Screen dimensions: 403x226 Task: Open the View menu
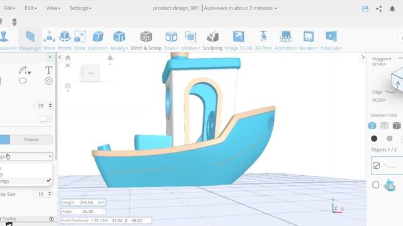(53, 8)
